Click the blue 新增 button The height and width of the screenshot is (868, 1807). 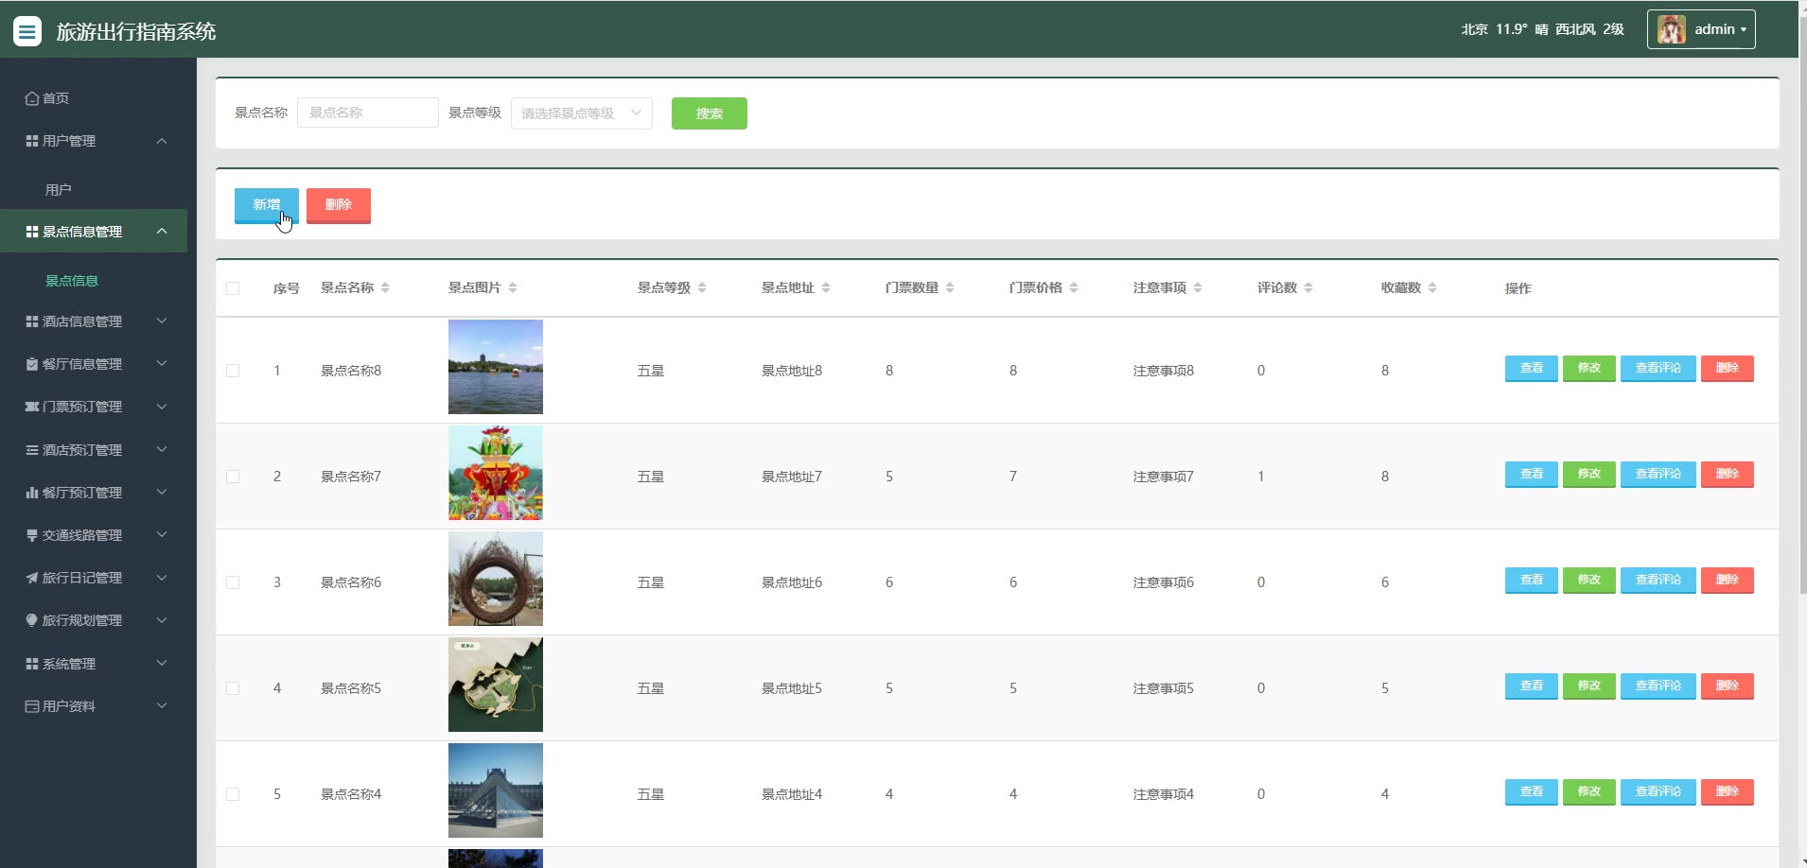(266, 205)
